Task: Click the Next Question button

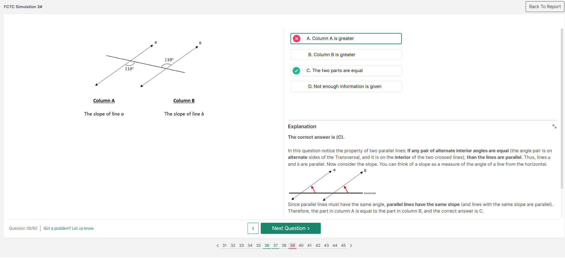Action: [x=290, y=228]
